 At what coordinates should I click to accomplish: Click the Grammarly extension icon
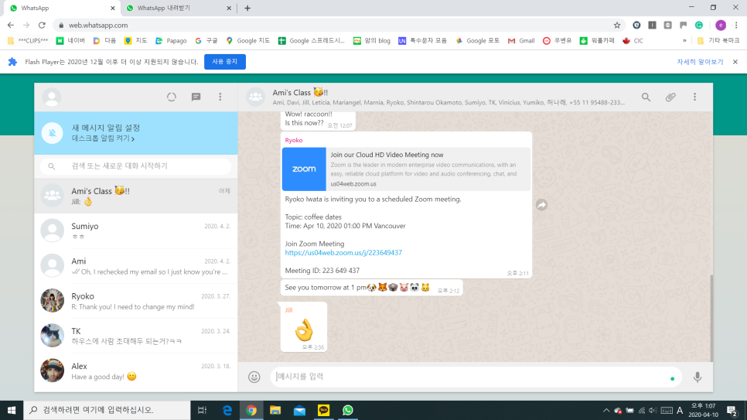699,26
